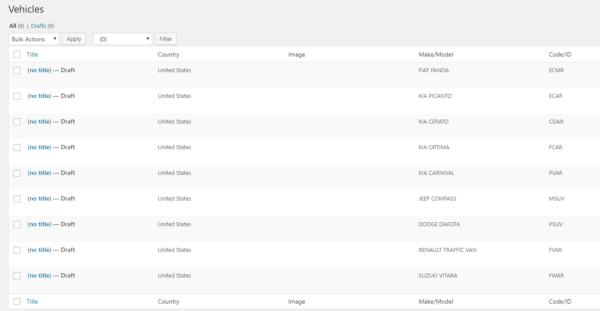Click the ECAR code cell
Viewport: 600px width, 311px height.
[x=556, y=96]
